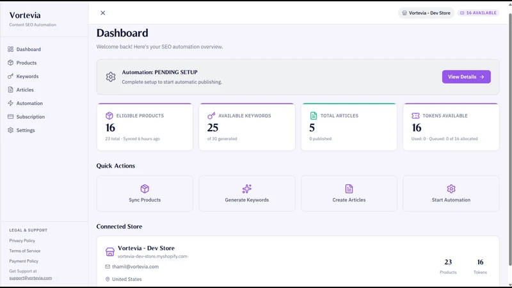
Task: Click the Settings gear icon in sidebar
Action: tap(10, 130)
